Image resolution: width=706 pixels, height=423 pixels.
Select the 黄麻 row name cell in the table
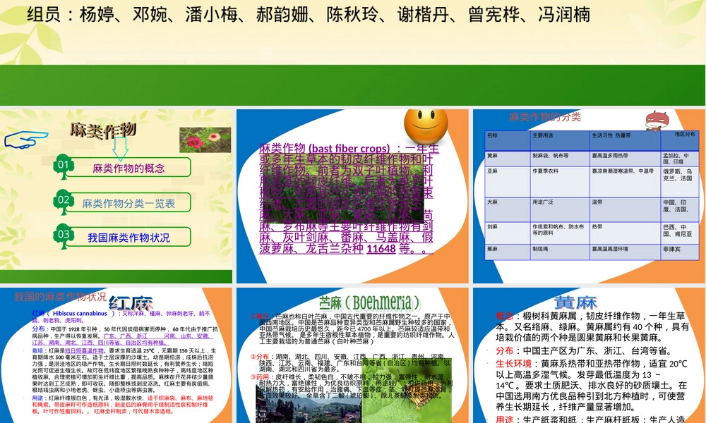(508, 158)
